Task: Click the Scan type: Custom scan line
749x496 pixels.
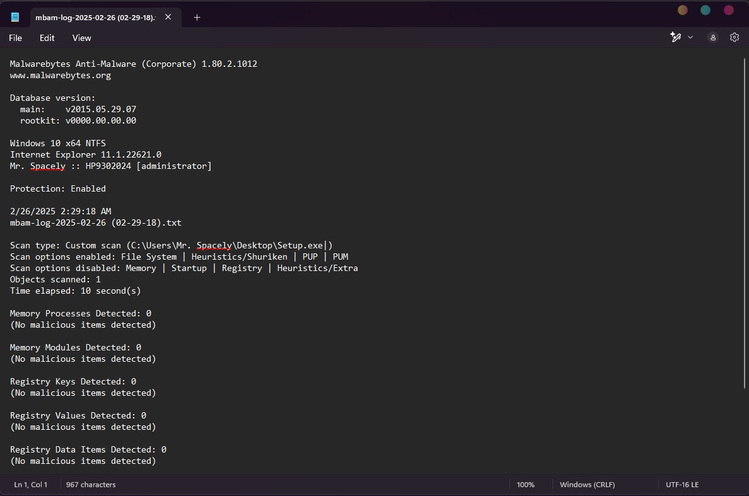Action: click(x=171, y=245)
